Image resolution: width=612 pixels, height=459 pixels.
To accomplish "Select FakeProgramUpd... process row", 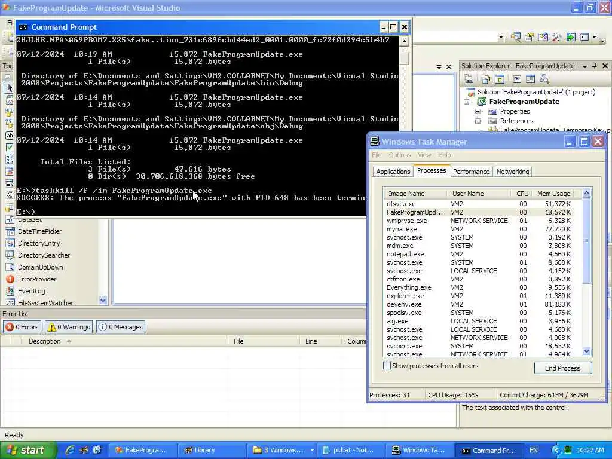I will [x=482, y=212].
